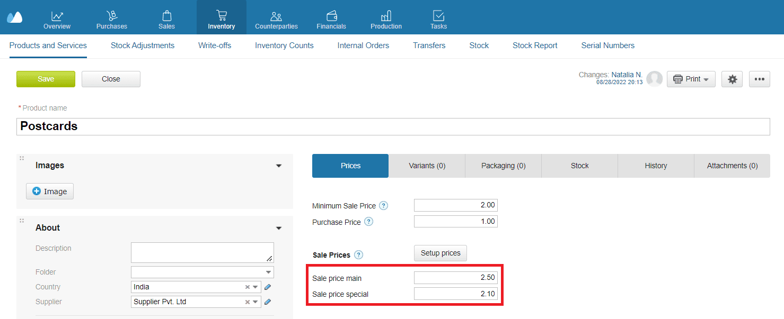The height and width of the screenshot is (319, 784).
Task: Switch to the Variants tab
Action: click(427, 166)
